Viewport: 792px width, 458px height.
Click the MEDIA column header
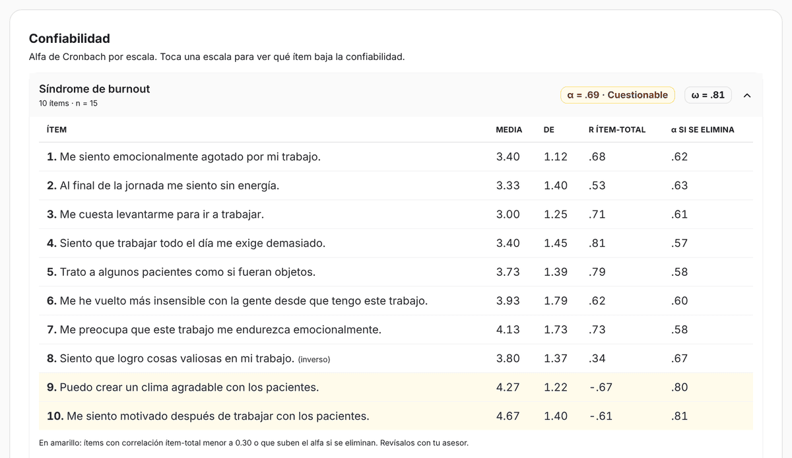pyautogui.click(x=509, y=130)
